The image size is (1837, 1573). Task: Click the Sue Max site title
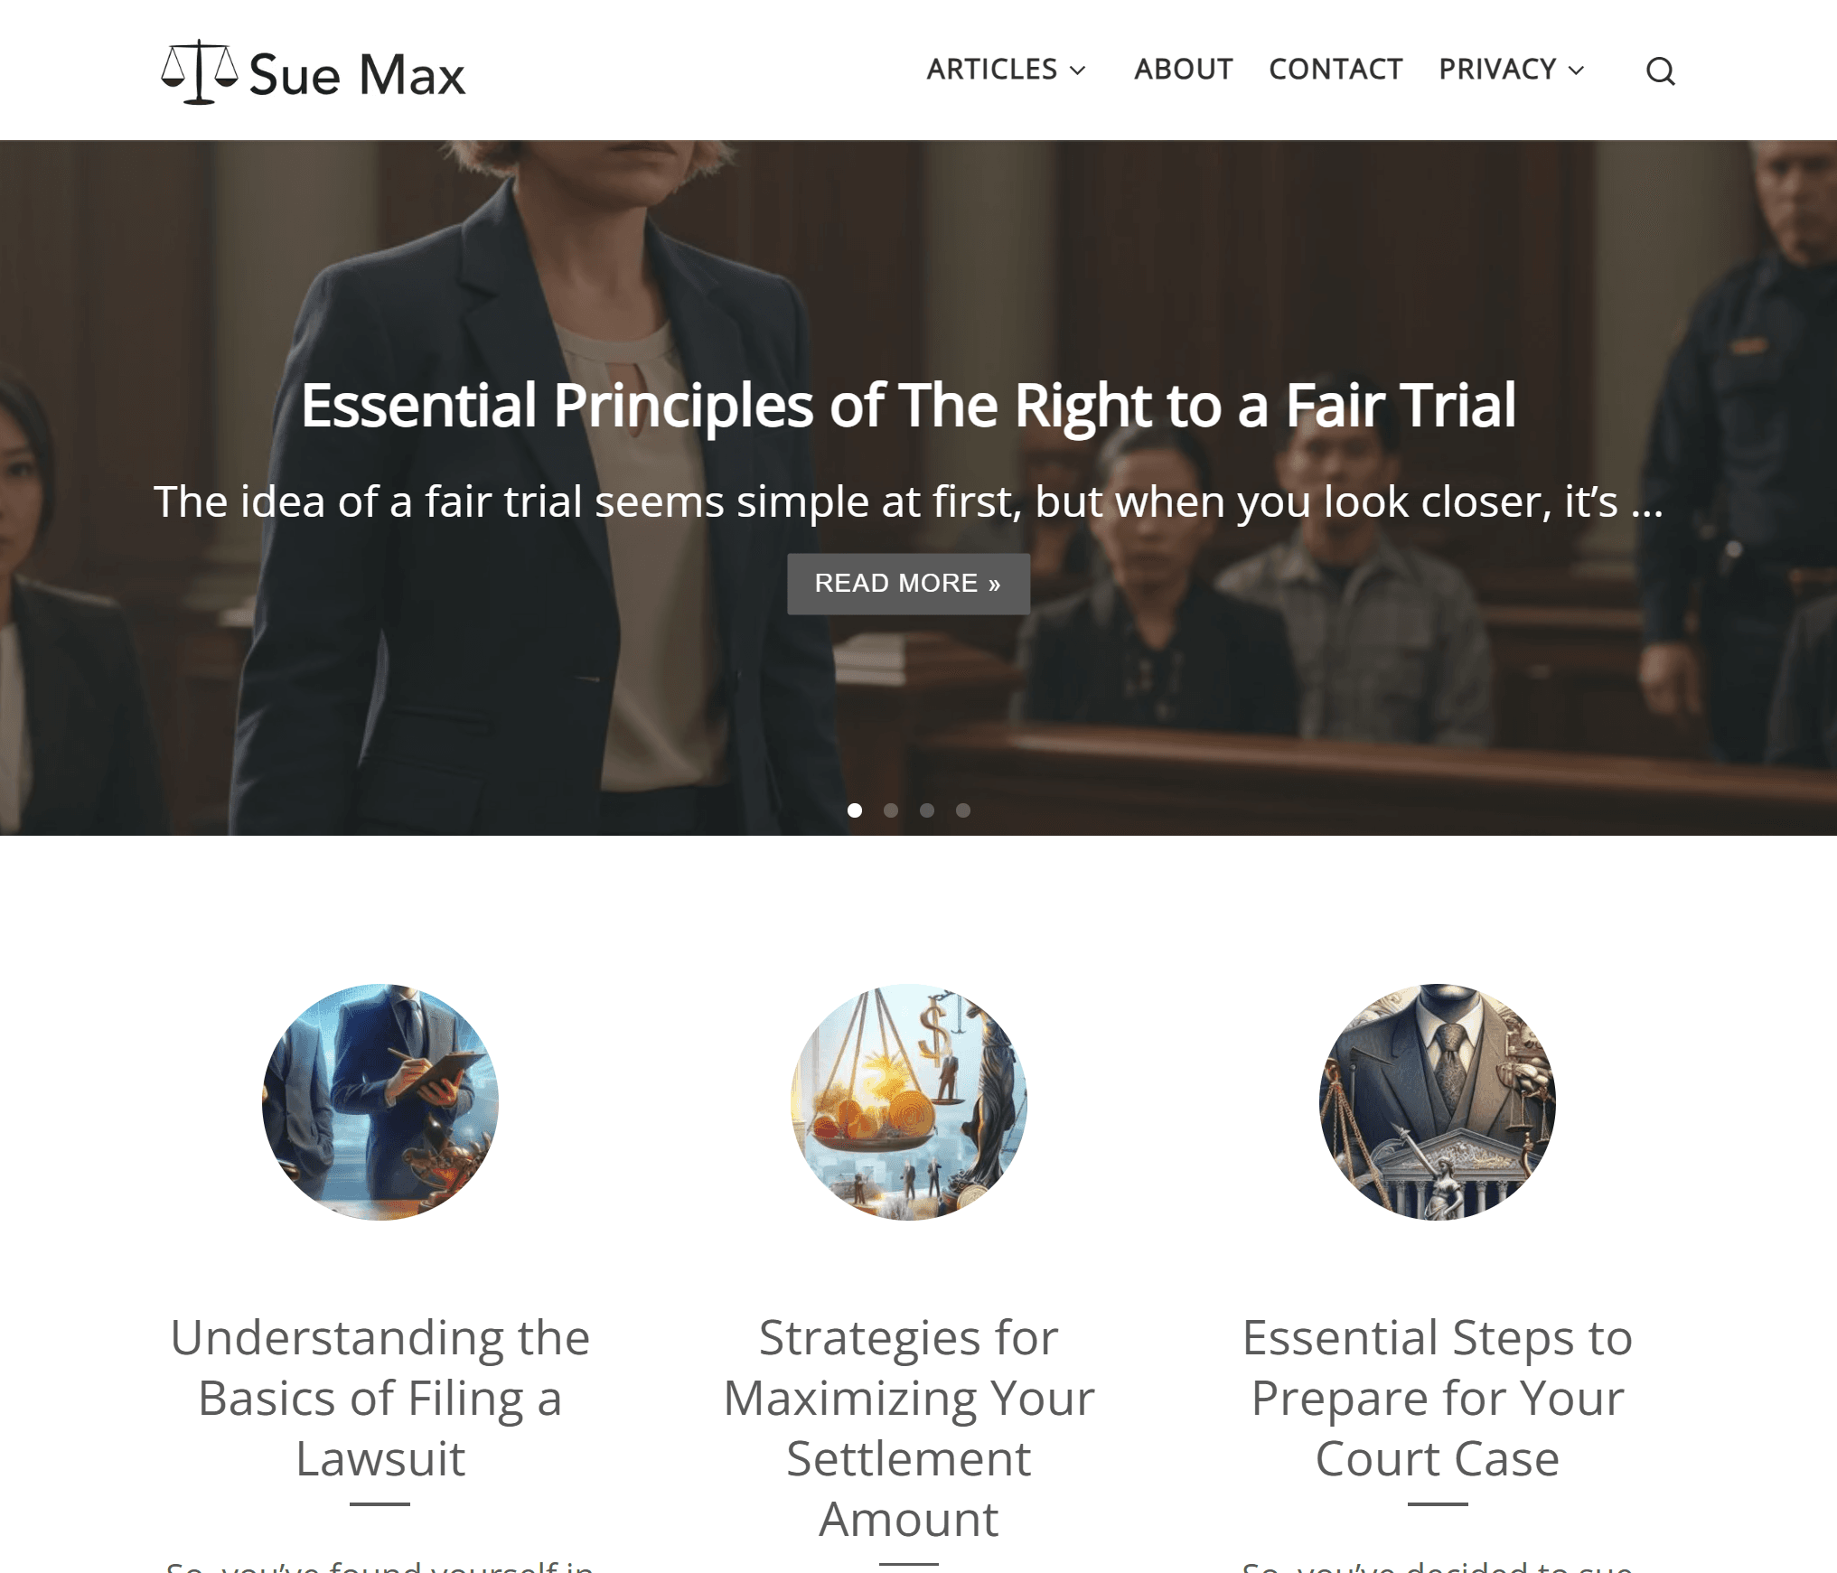point(357,74)
